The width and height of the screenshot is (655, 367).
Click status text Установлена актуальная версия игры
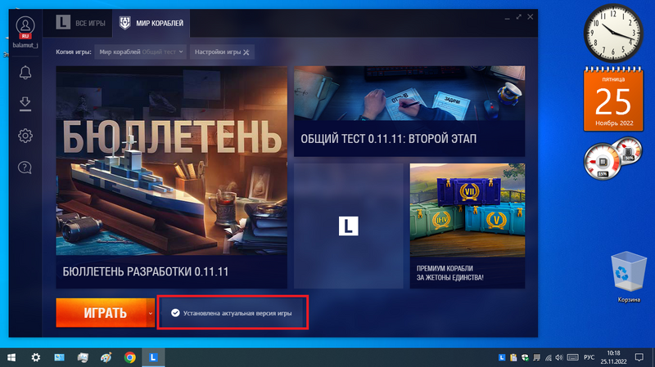click(x=237, y=313)
